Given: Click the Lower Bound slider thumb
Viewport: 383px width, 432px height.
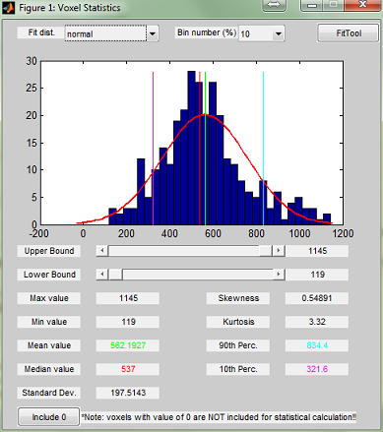Looking at the screenshot, I should tap(115, 275).
